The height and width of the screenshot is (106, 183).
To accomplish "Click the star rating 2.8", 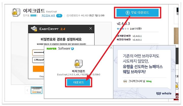I will click(129, 29).
